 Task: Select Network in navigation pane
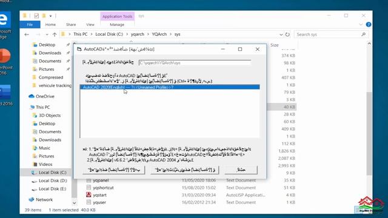tap(44, 200)
